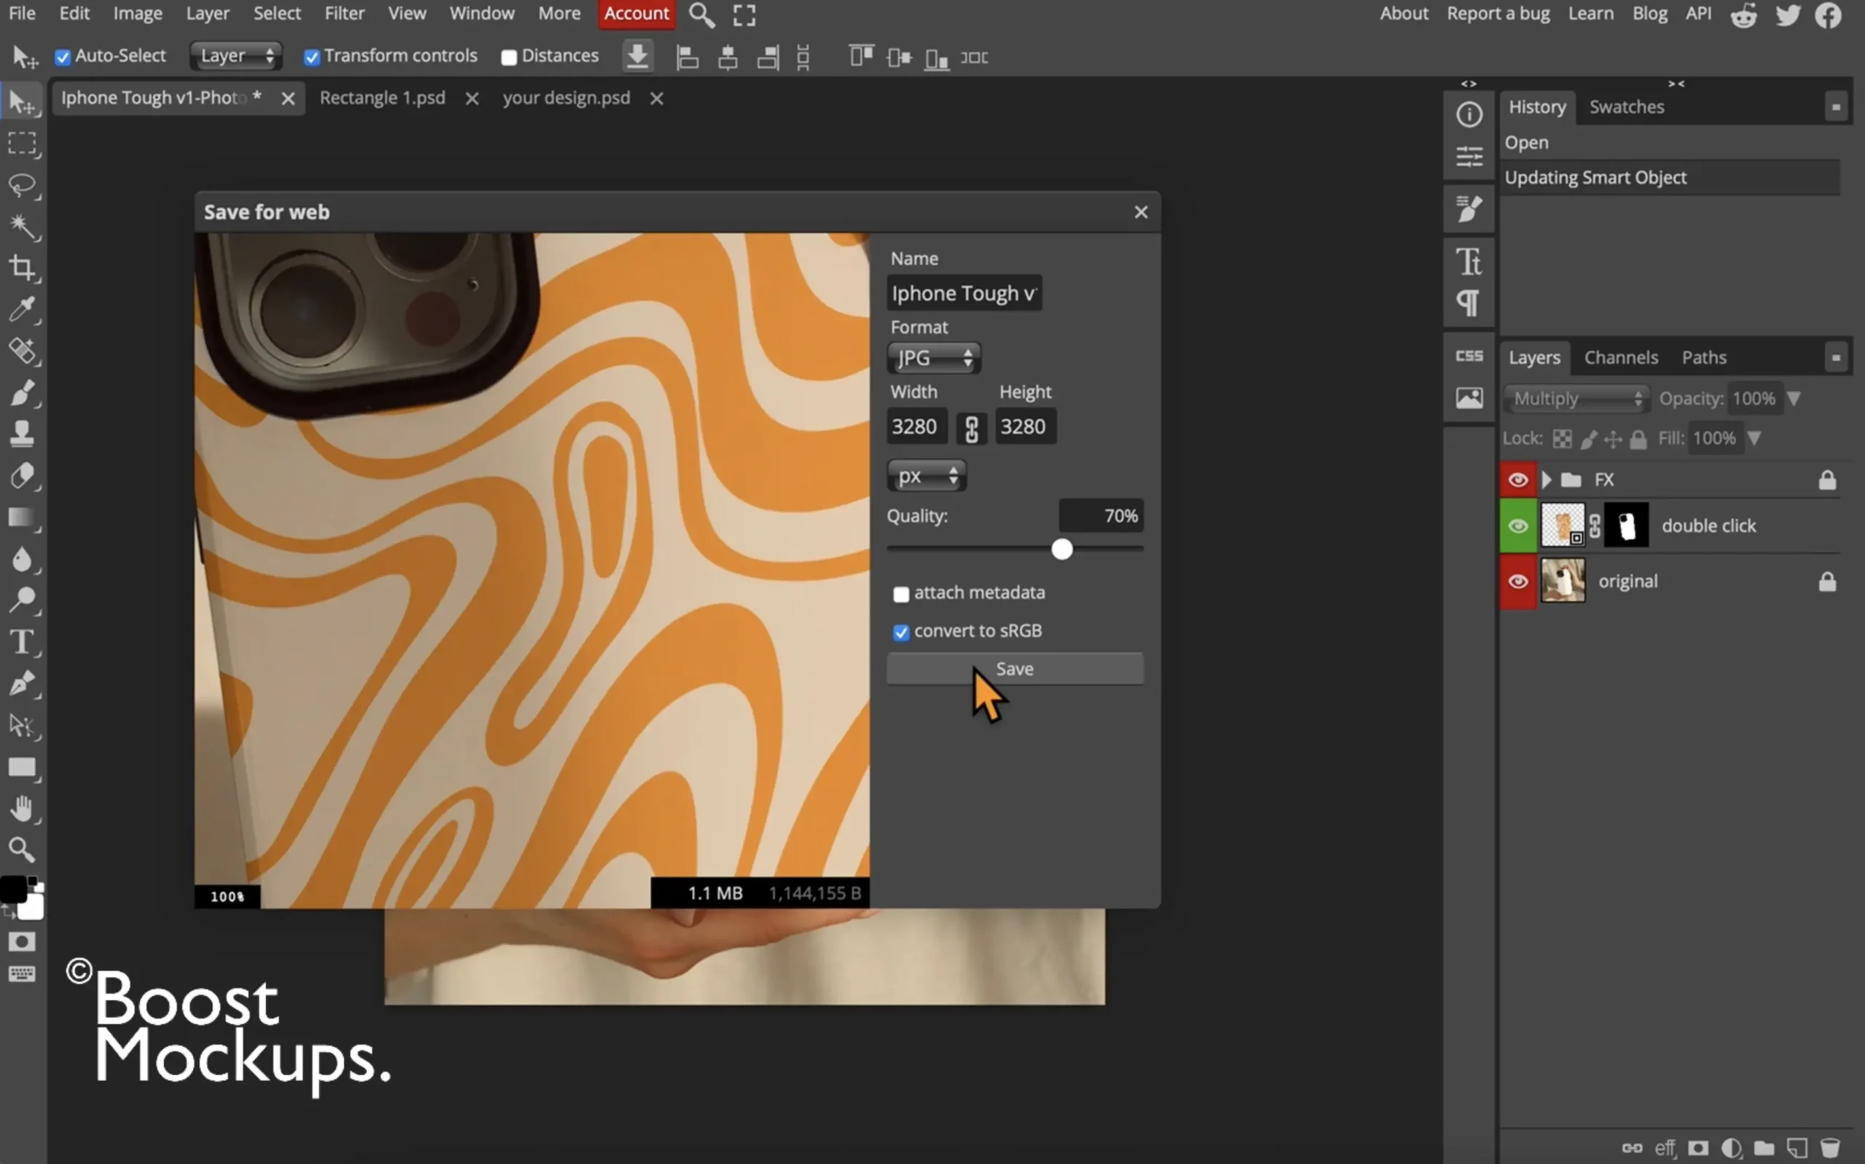
Task: Expand the FX folder layer
Action: tap(1546, 479)
